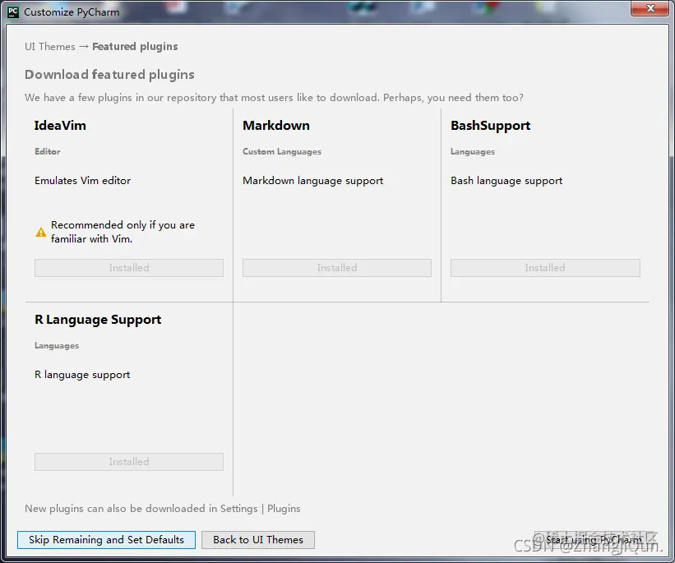The image size is (675, 563).
Task: Click the R Language Support title
Action: click(98, 320)
